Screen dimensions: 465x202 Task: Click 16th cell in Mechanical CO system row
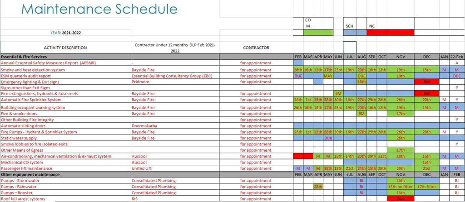pos(426,162)
